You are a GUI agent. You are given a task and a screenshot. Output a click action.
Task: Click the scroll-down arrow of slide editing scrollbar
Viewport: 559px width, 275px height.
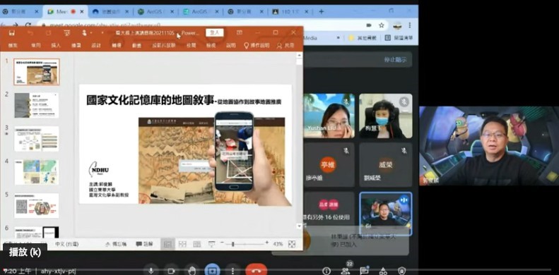click(299, 226)
